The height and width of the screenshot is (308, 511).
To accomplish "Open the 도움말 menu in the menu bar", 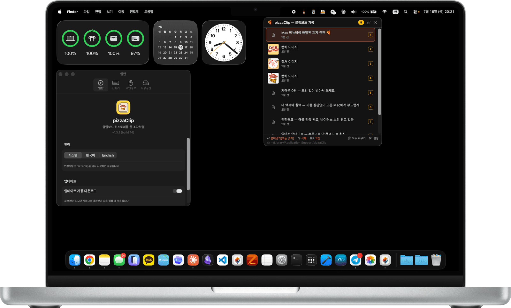I will (x=149, y=12).
